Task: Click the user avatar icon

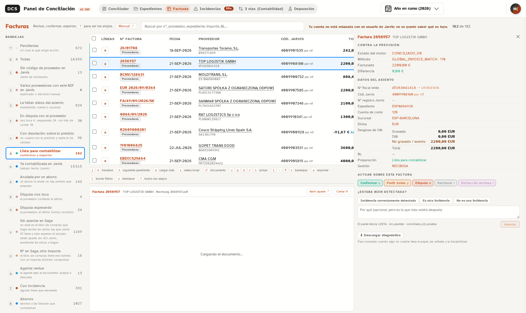Action: click(x=515, y=9)
